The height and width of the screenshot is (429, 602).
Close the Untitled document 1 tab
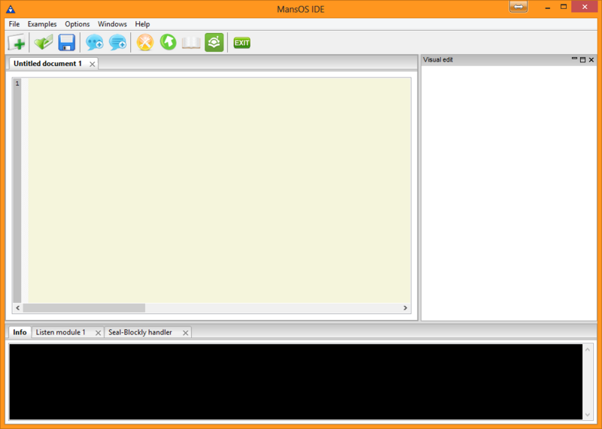point(92,64)
